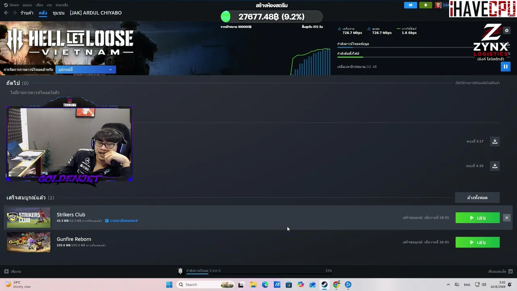Go to the คลัง (Library) tab
The height and width of the screenshot is (291, 517).
(x=43, y=13)
